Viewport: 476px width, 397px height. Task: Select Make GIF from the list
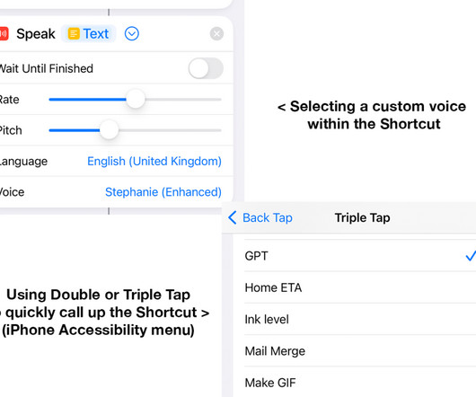coord(360,383)
